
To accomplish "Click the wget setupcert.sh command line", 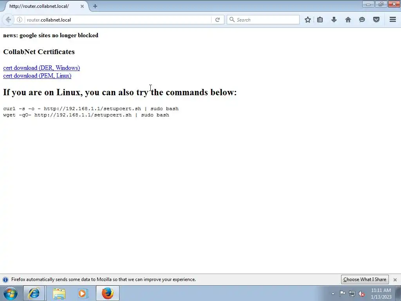I will (x=86, y=115).
